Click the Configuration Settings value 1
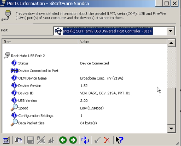The image size is (181, 146). pyautogui.click(x=82, y=116)
